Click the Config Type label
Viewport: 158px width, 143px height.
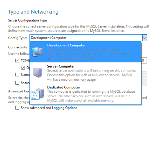(x=18, y=38)
